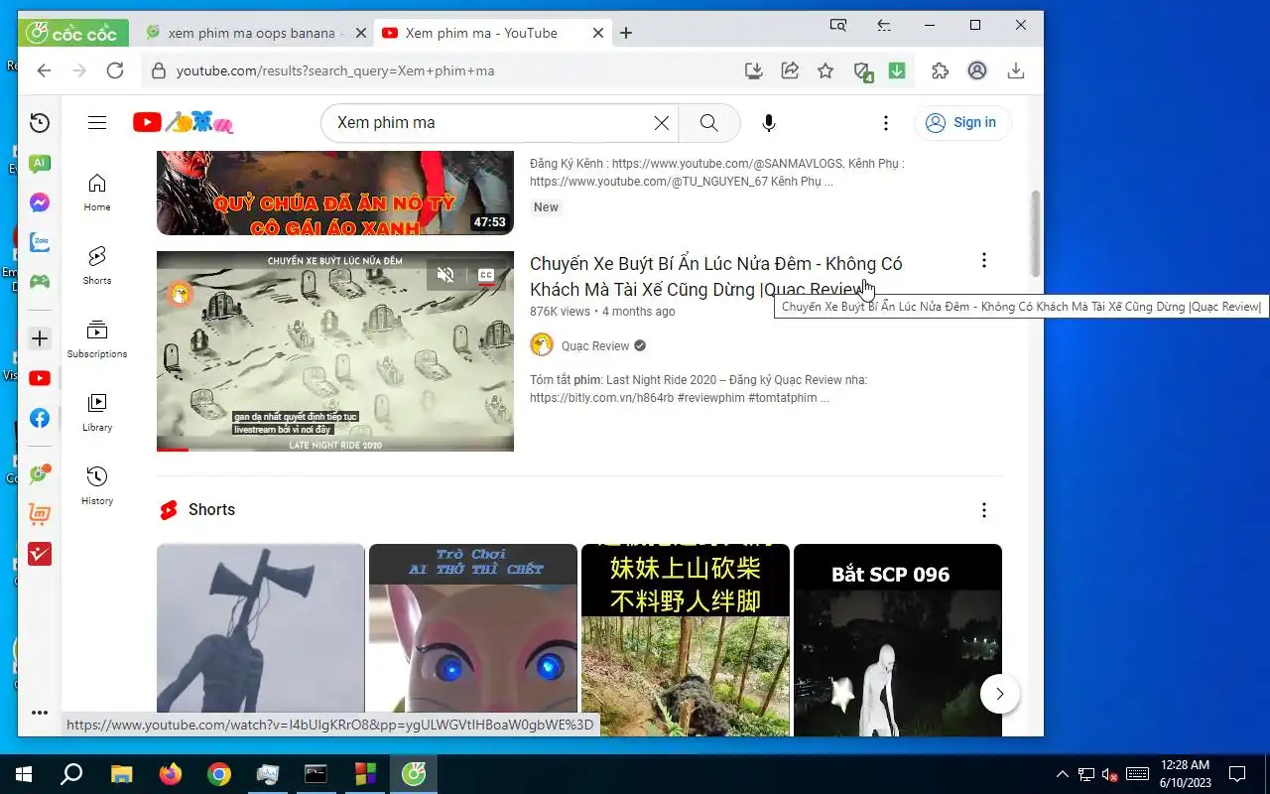Open the AI assistant sidebar icon

pos(40,163)
